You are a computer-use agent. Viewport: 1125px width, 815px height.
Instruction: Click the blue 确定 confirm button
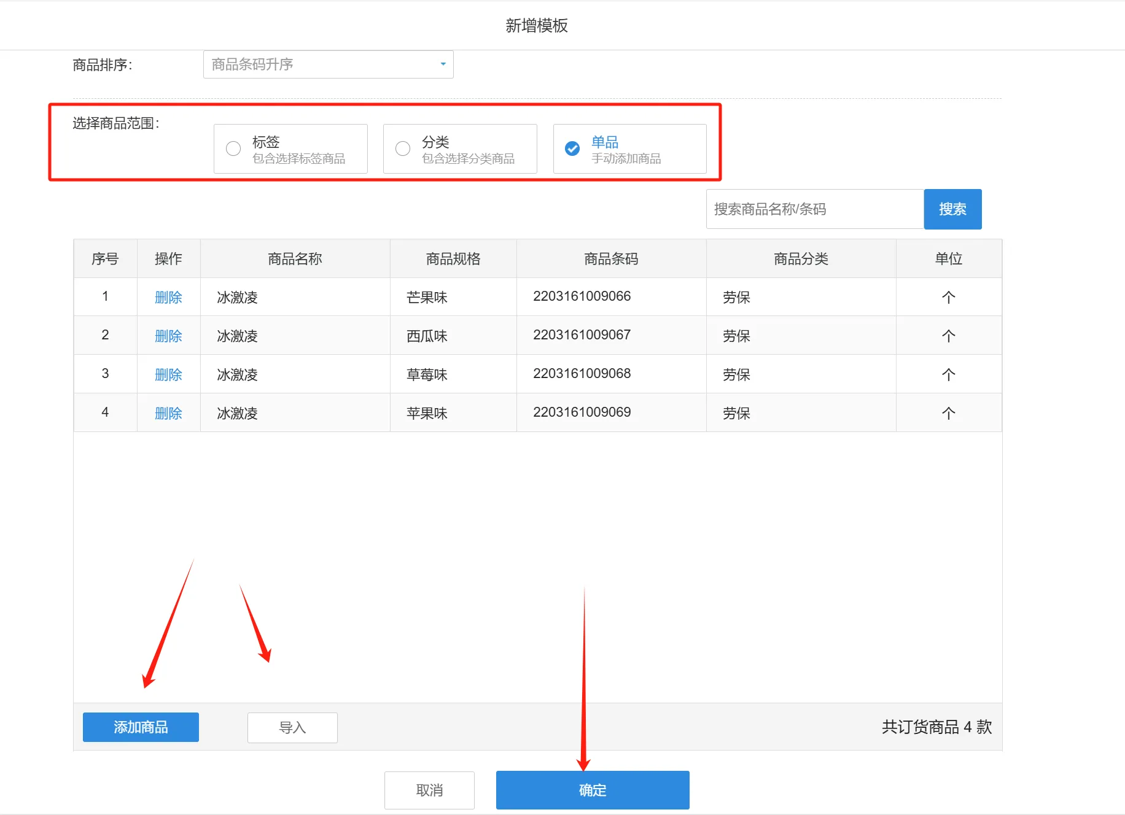(592, 790)
